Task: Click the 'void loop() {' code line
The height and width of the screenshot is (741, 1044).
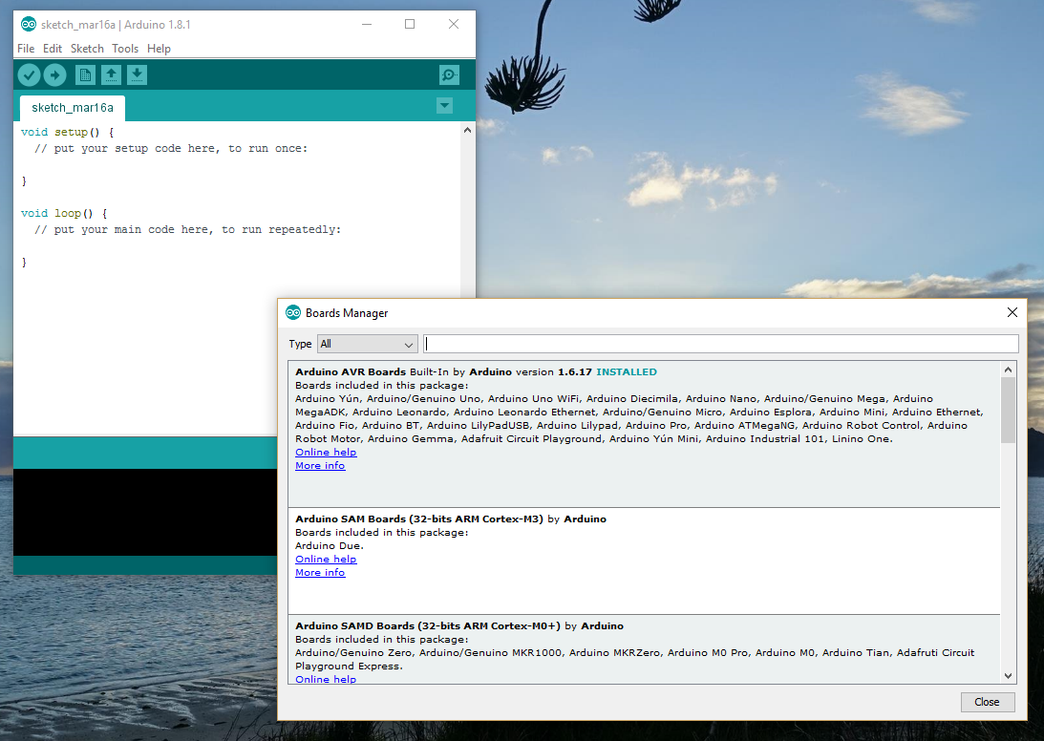Action: coord(64,213)
